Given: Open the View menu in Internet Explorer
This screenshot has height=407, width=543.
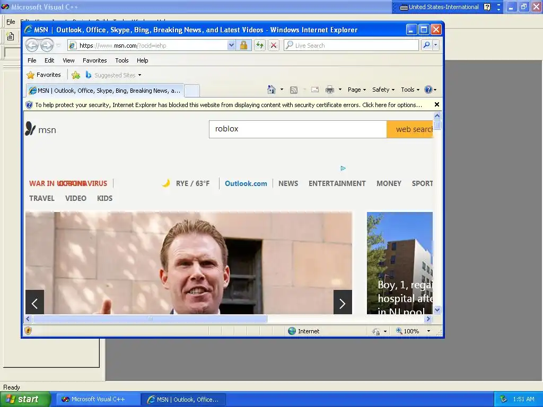Looking at the screenshot, I should pos(68,60).
